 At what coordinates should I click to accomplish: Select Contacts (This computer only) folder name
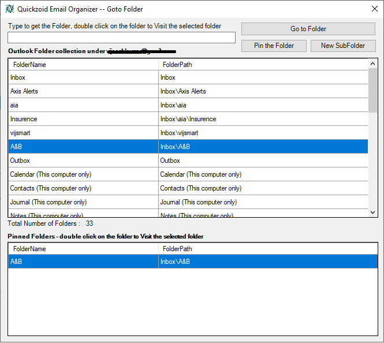click(x=84, y=188)
